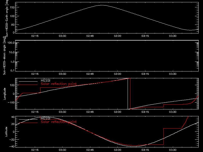Select 02:45 label under the Earth angle plot
203x152 pixels.
90,36
